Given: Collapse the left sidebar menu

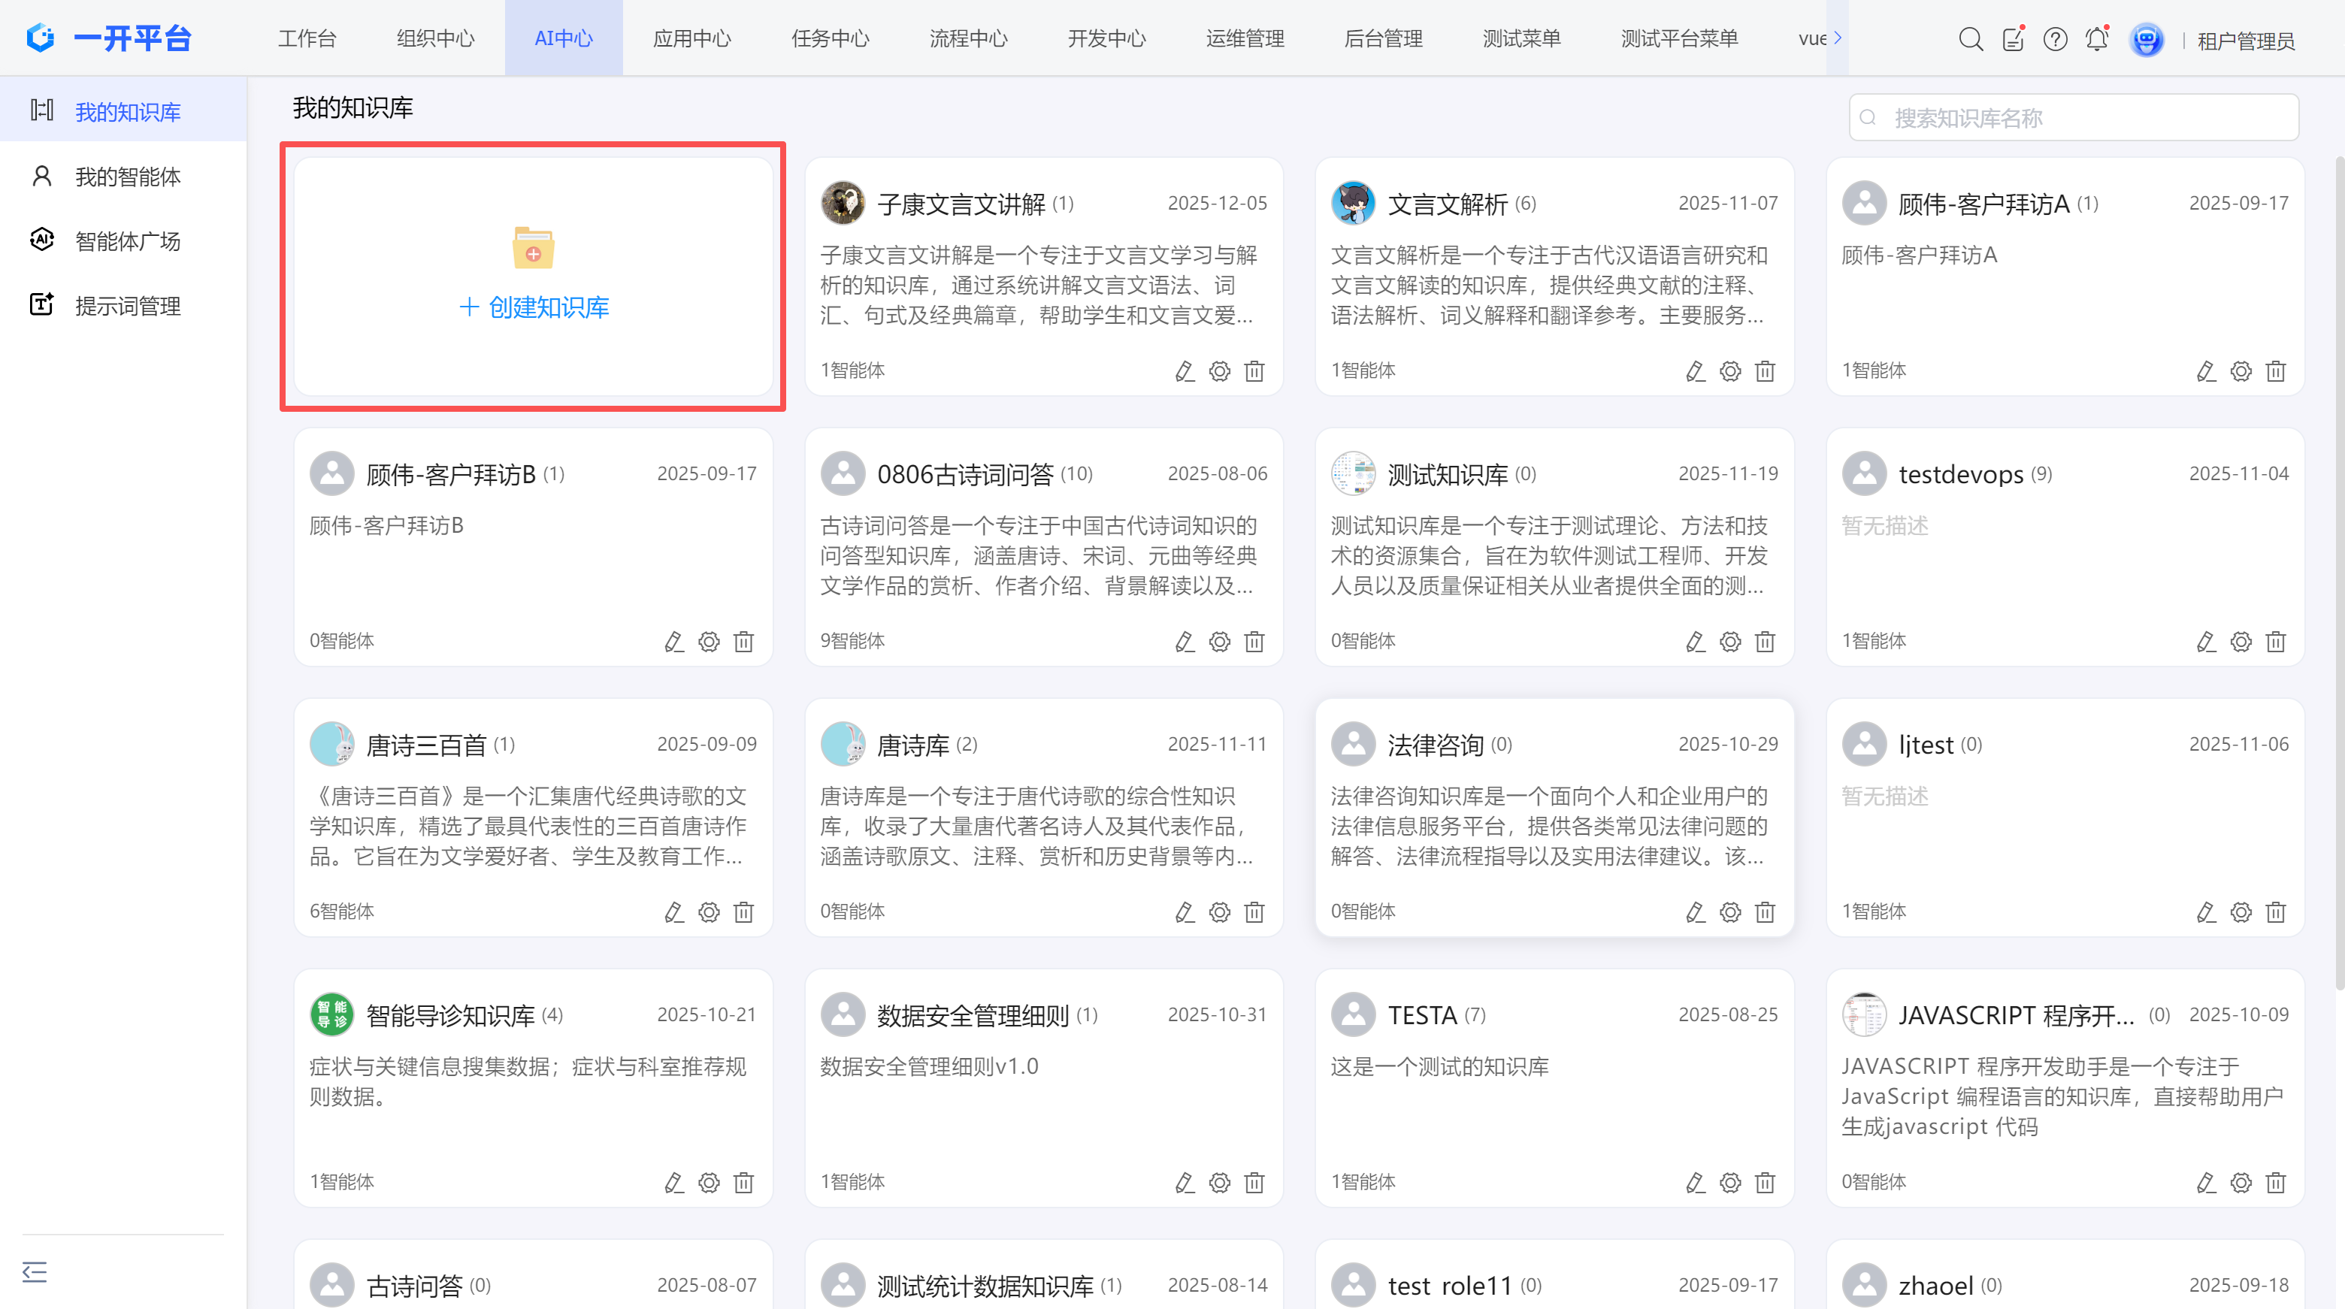Looking at the screenshot, I should pos(35,1271).
